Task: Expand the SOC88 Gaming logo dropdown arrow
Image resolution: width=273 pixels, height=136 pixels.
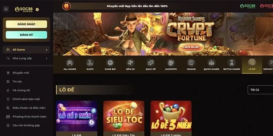Action: coord(37,10)
